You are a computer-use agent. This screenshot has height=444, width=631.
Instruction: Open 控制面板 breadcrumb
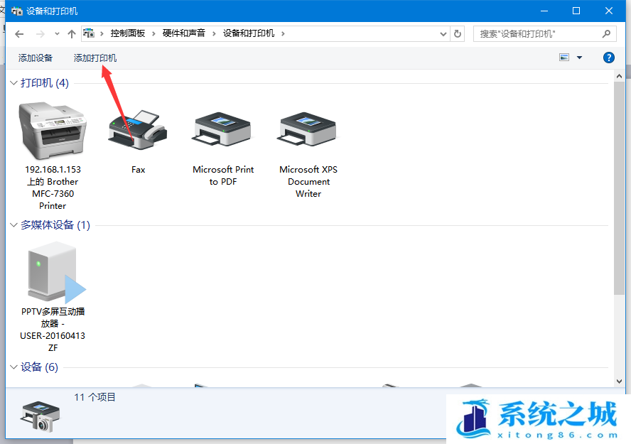(128, 33)
